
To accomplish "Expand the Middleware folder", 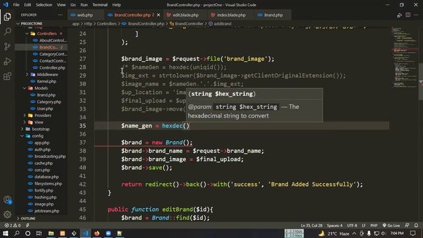I will 47,75.
